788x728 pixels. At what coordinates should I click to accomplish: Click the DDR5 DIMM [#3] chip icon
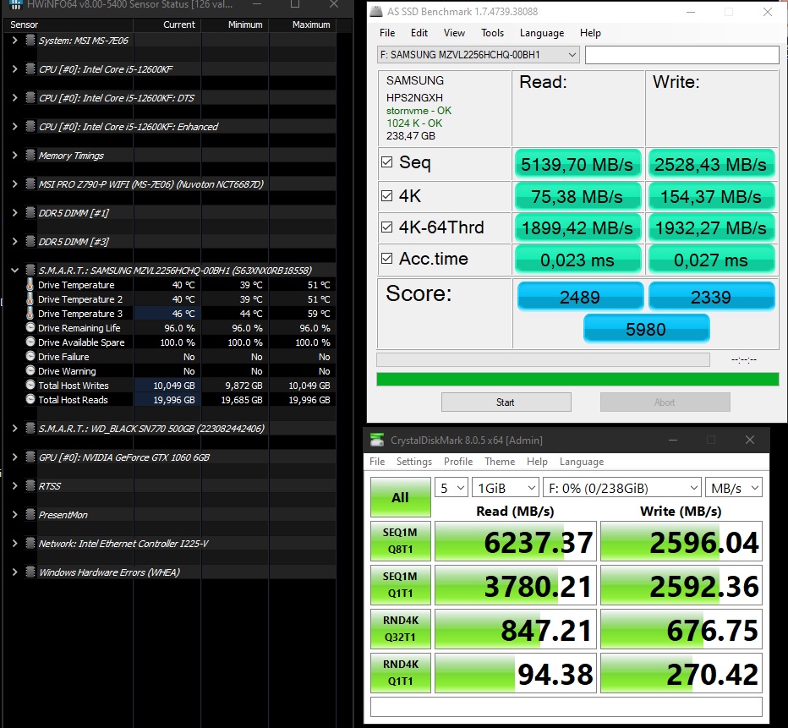click(30, 241)
